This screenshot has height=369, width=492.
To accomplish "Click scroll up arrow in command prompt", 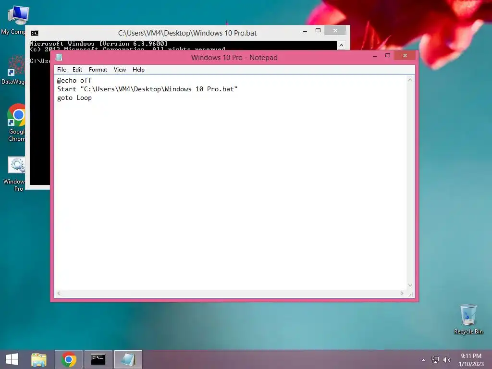I will coord(342,46).
